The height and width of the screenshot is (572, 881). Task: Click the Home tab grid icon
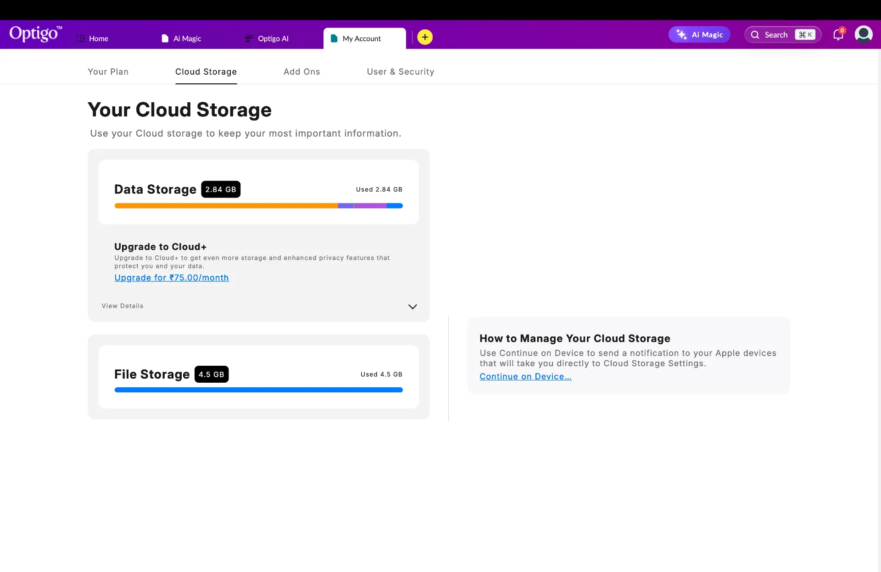(x=81, y=38)
